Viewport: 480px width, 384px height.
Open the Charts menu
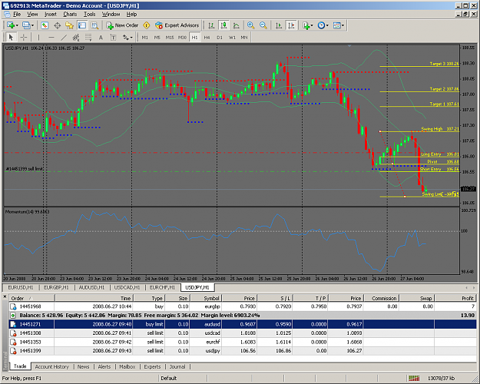pos(70,14)
